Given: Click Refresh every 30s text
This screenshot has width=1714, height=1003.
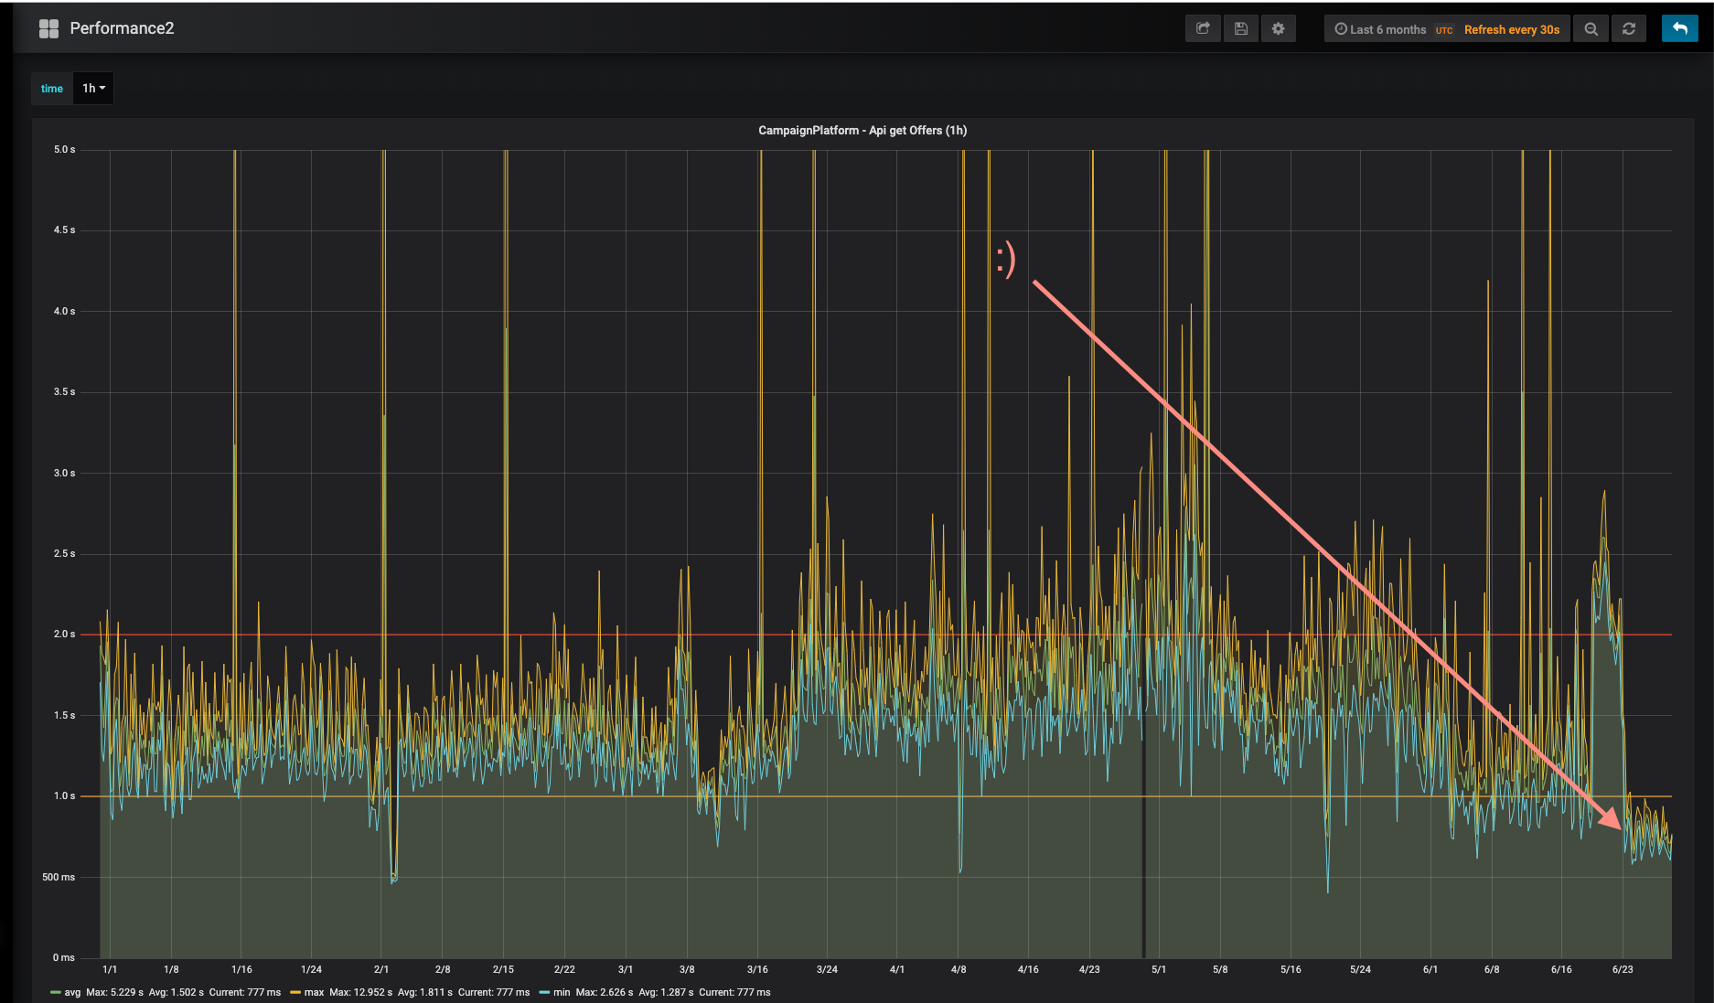Looking at the screenshot, I should (x=1512, y=29).
